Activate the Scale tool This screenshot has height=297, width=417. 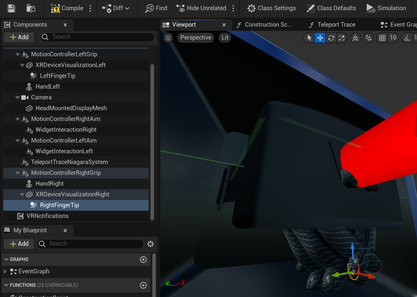(342, 38)
